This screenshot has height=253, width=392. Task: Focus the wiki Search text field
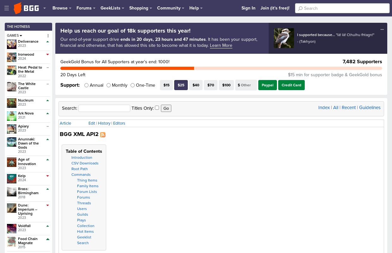tap(104, 108)
